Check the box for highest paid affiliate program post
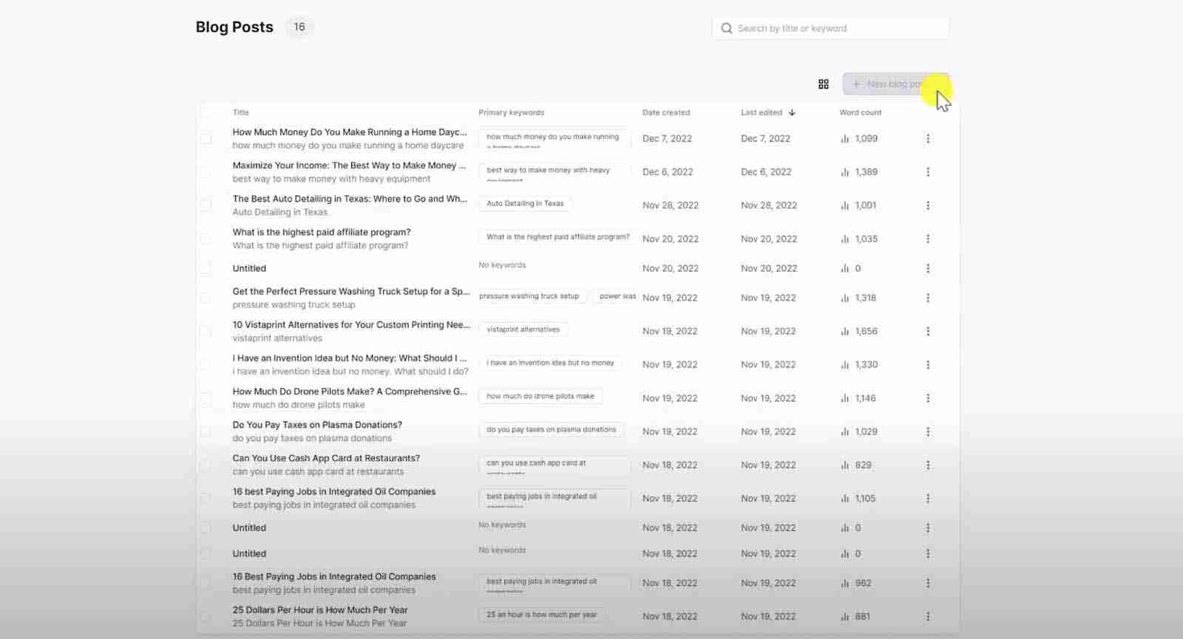This screenshot has width=1183, height=639. pos(206,239)
